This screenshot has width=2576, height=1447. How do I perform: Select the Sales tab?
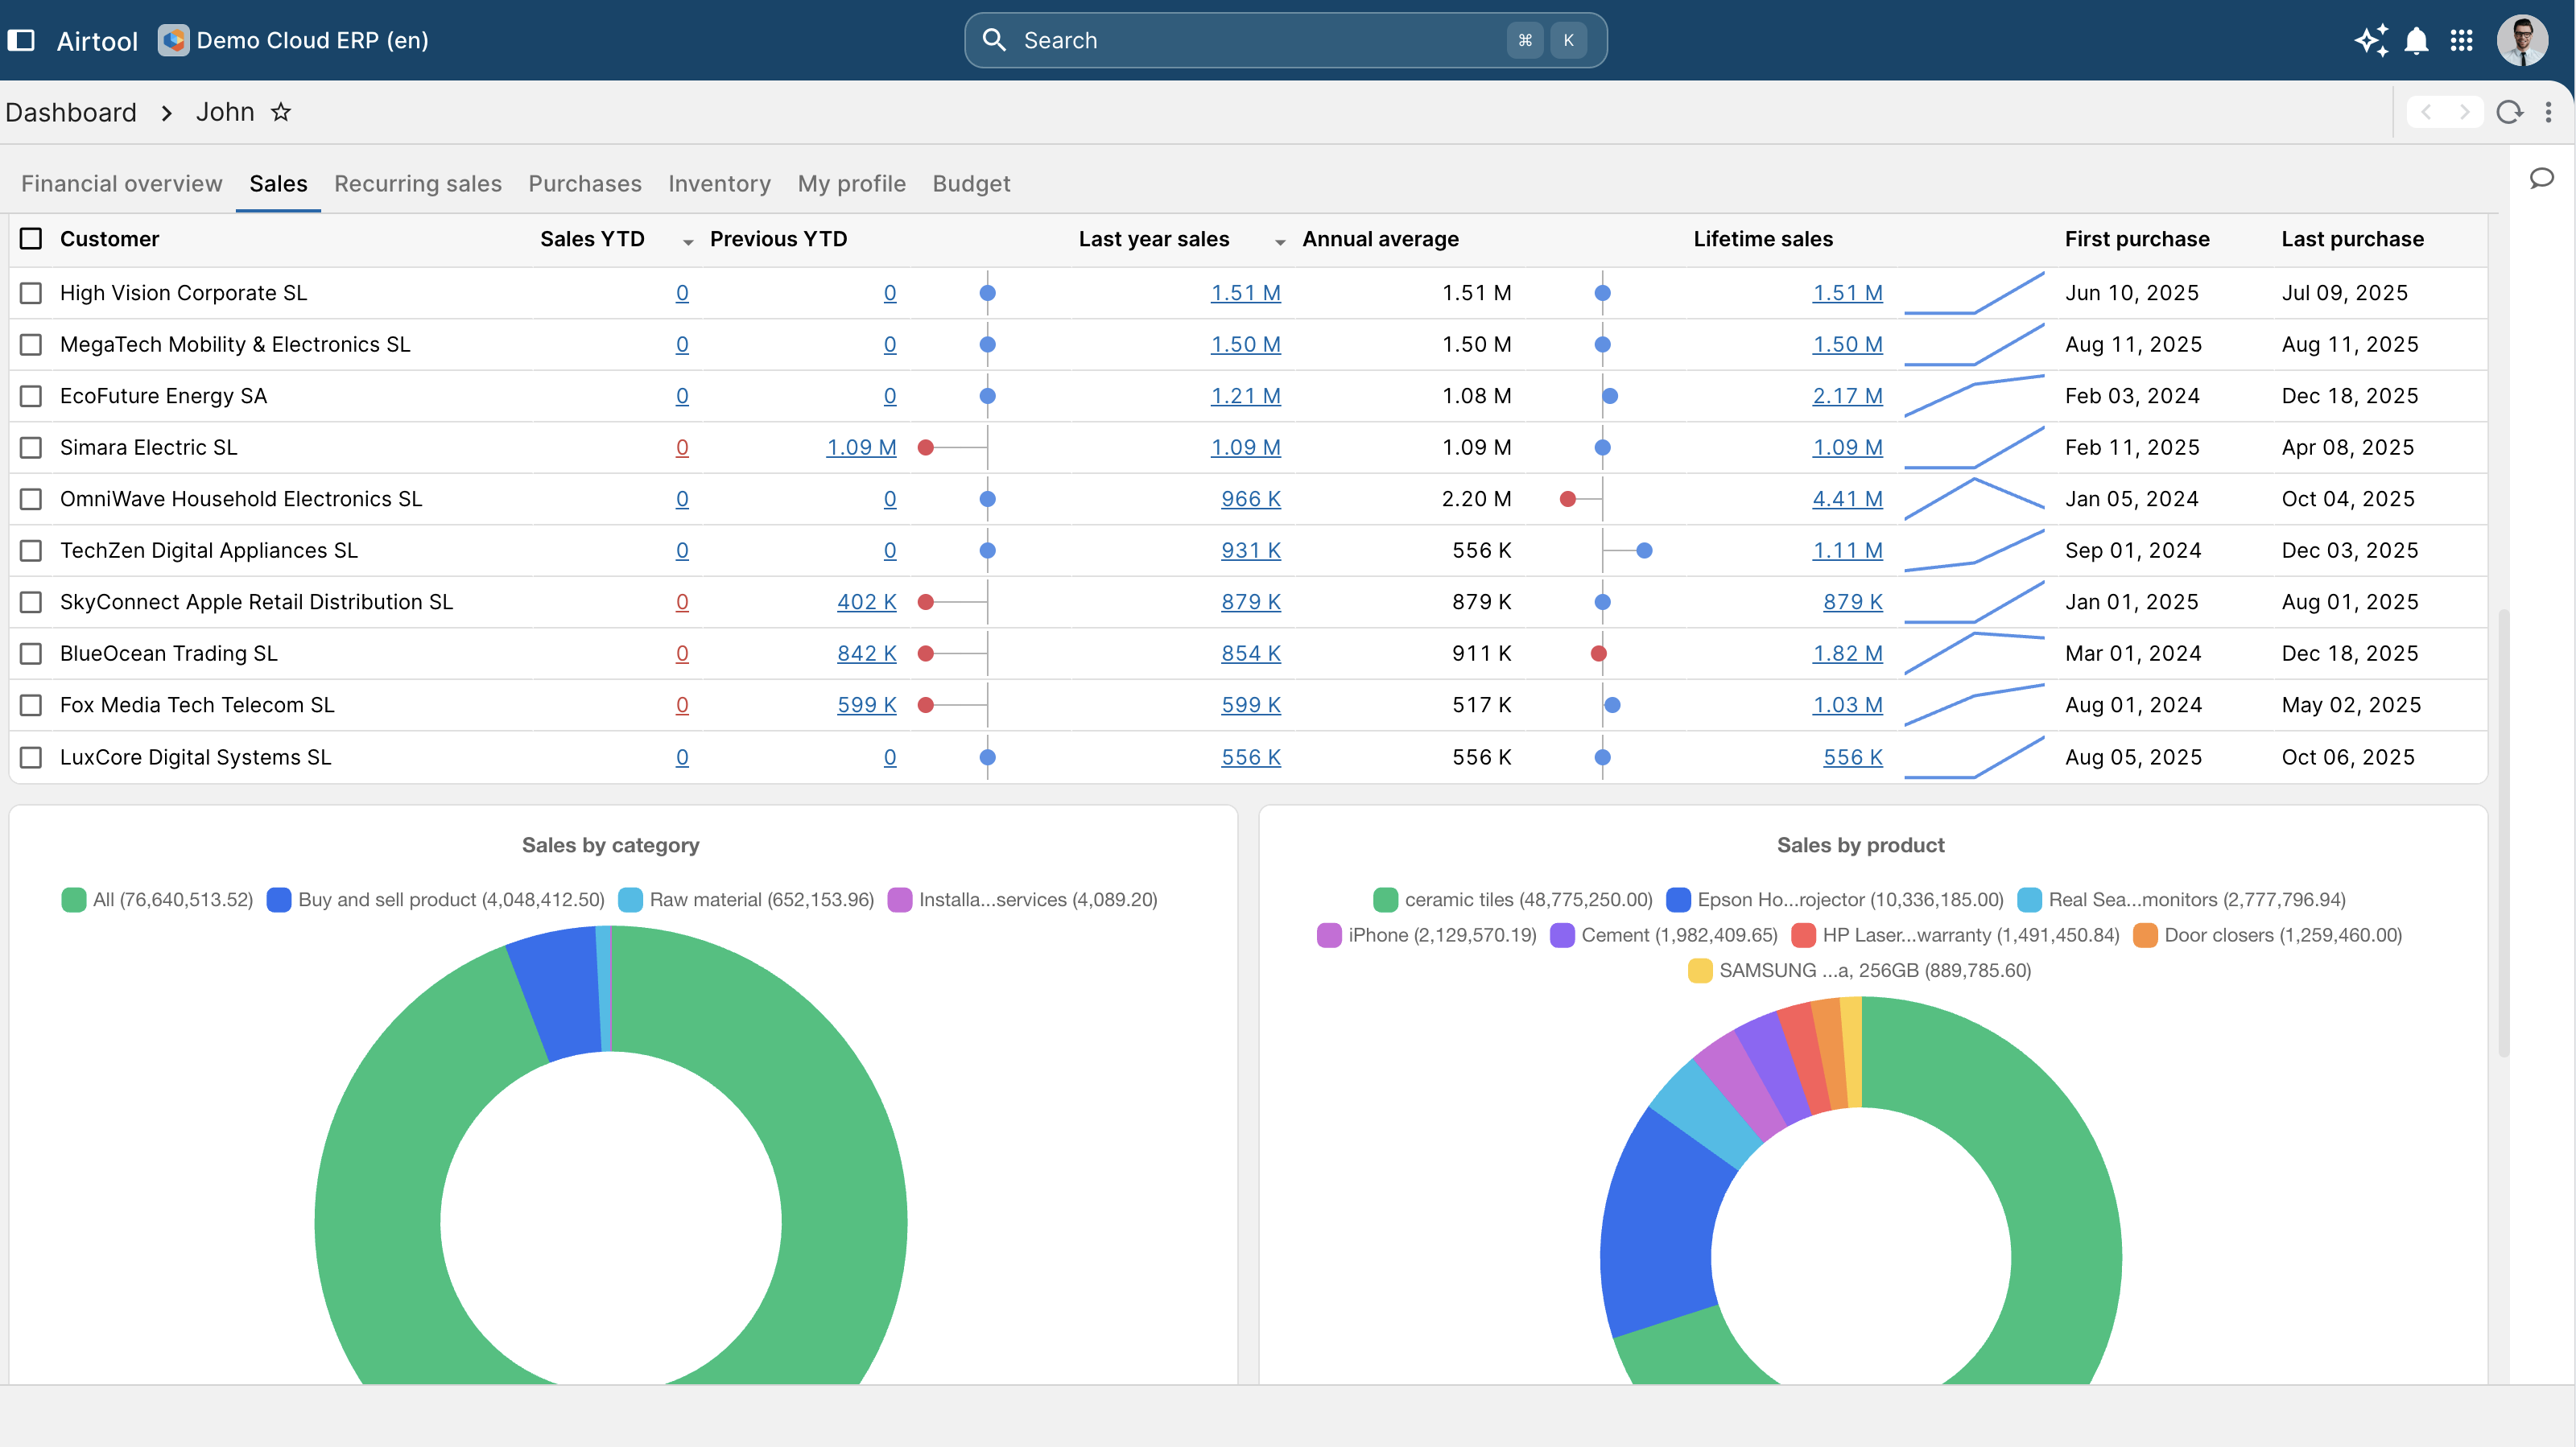pos(278,184)
